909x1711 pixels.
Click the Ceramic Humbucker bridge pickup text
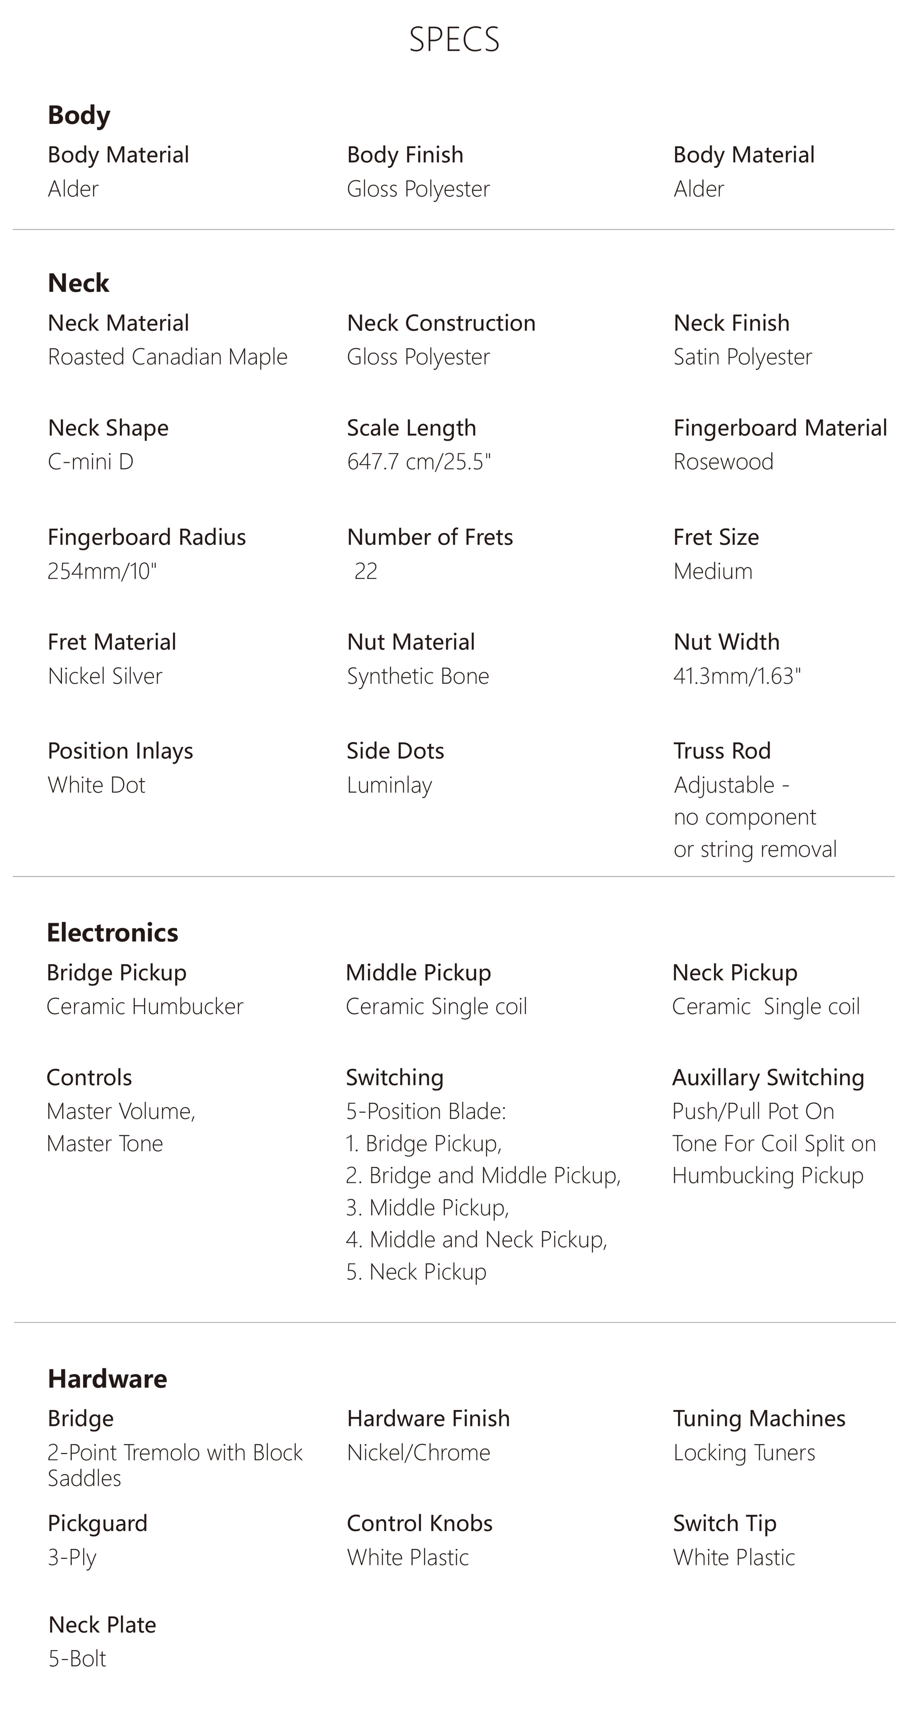145,1006
